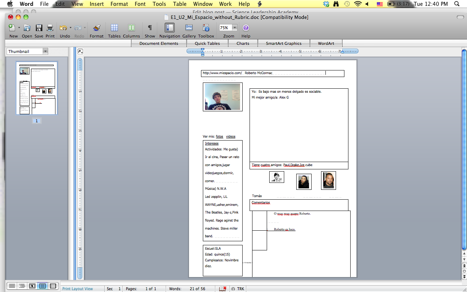Print the document using the Print icon
Screen dimensions: 467x292
[50, 28]
